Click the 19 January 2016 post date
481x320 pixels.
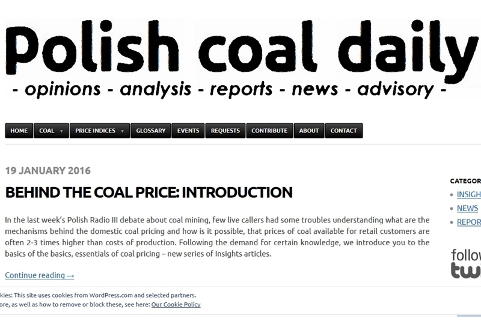[48, 171]
